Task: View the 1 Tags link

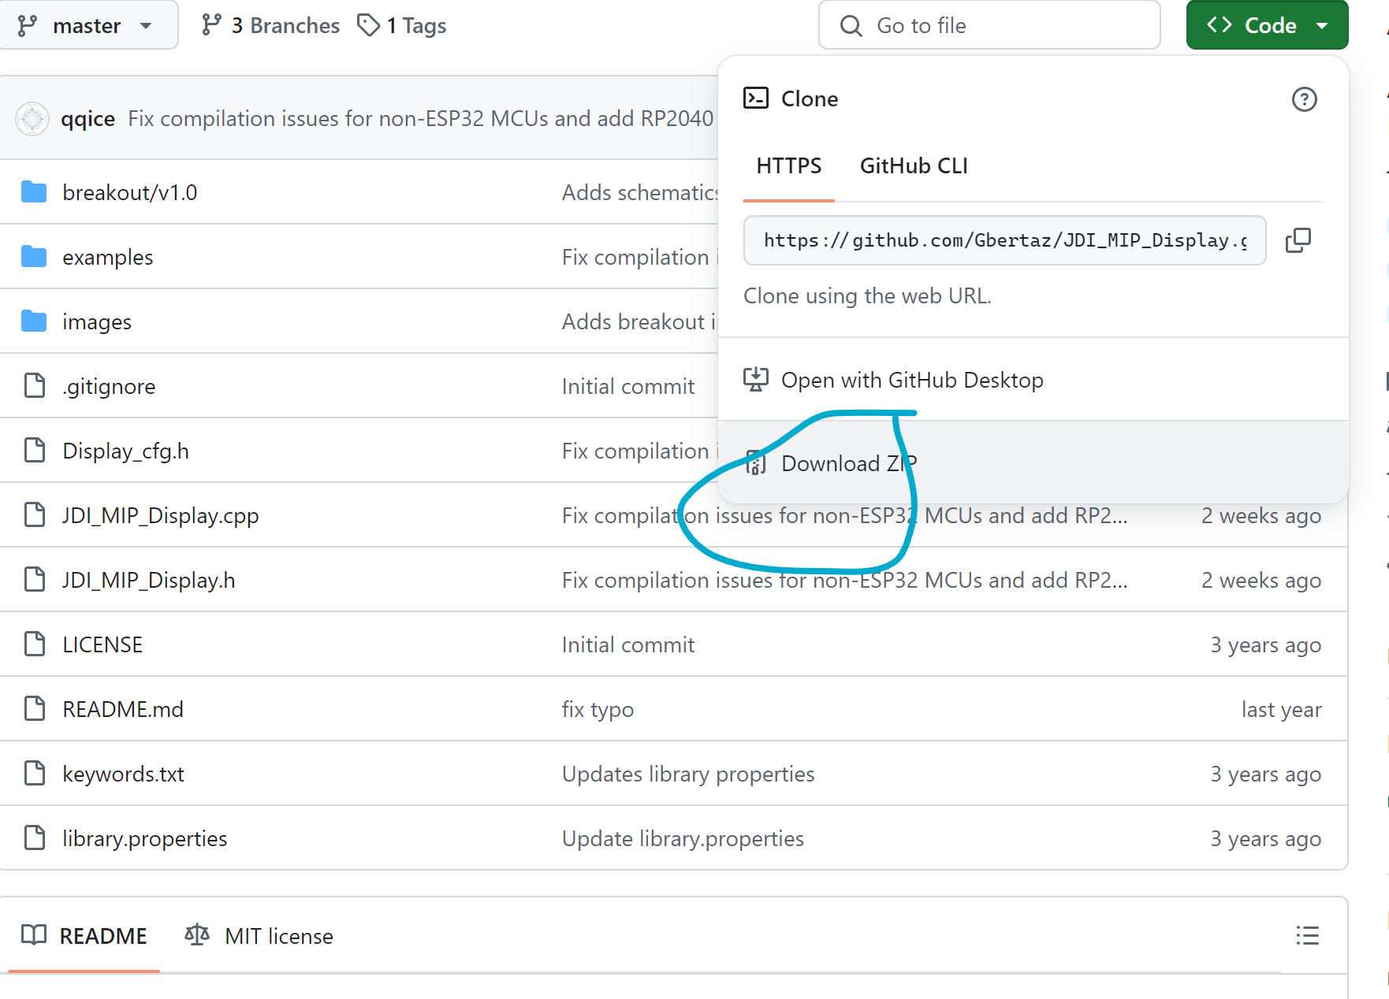Action: (x=402, y=25)
